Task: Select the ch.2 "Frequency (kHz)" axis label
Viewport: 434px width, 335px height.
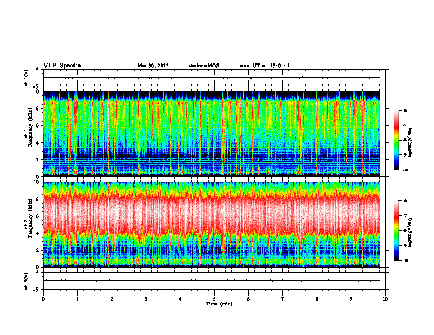Action: coord(30,218)
